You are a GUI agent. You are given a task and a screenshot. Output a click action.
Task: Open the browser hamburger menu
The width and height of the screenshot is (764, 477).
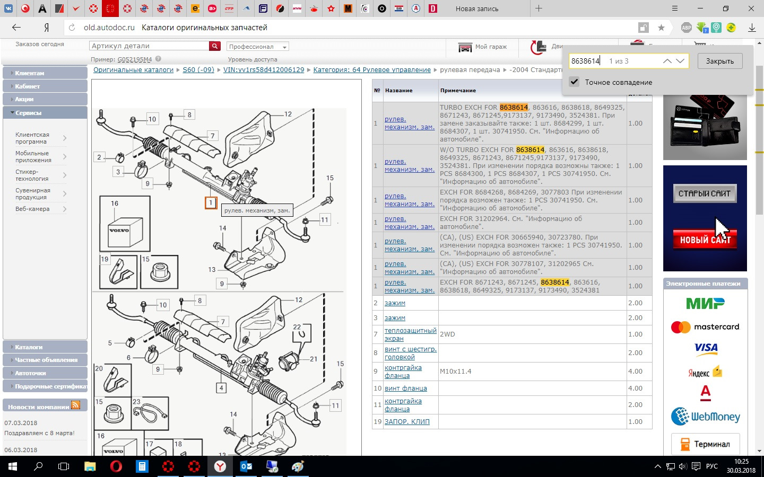click(675, 8)
